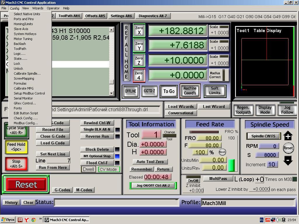Toggle Reverse Run
This screenshot has height=224, width=299.
tap(97, 136)
